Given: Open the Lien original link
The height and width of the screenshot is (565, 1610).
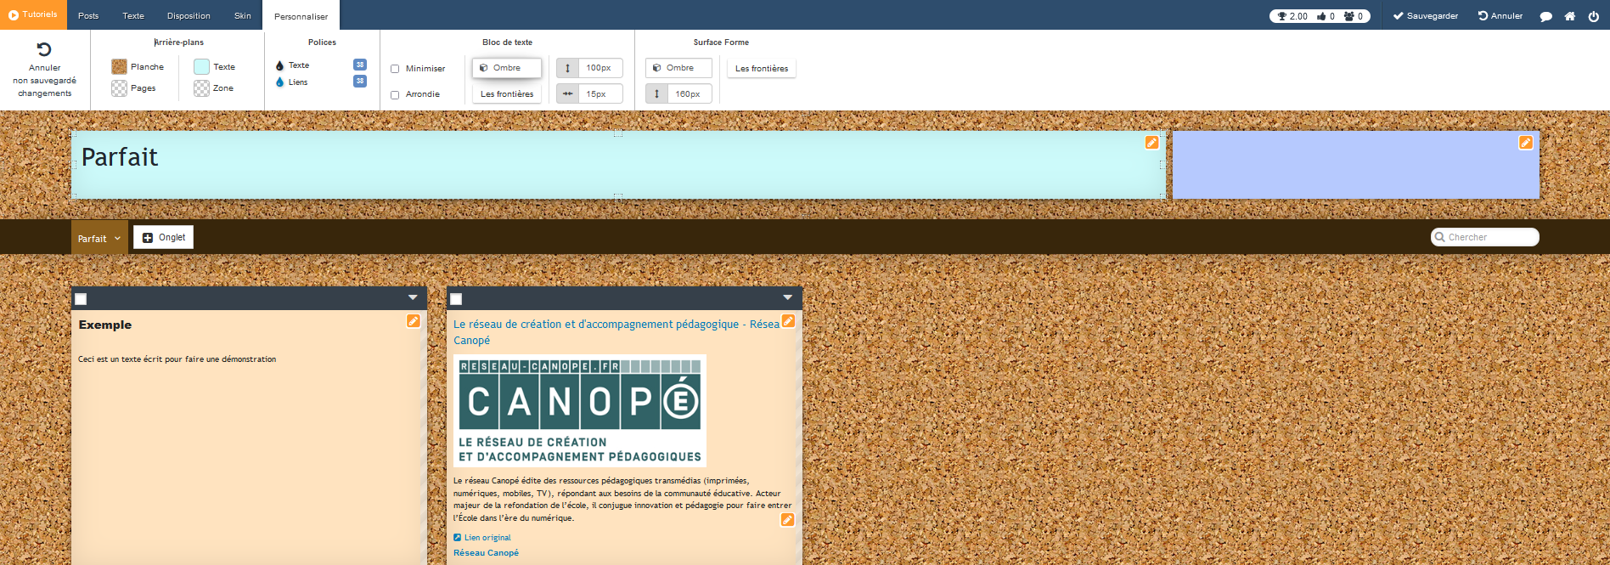Looking at the screenshot, I should [487, 538].
